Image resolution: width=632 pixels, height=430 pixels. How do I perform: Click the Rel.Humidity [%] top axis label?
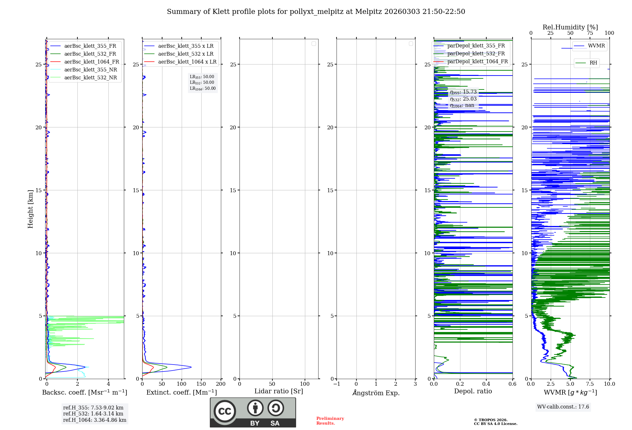[570, 27]
